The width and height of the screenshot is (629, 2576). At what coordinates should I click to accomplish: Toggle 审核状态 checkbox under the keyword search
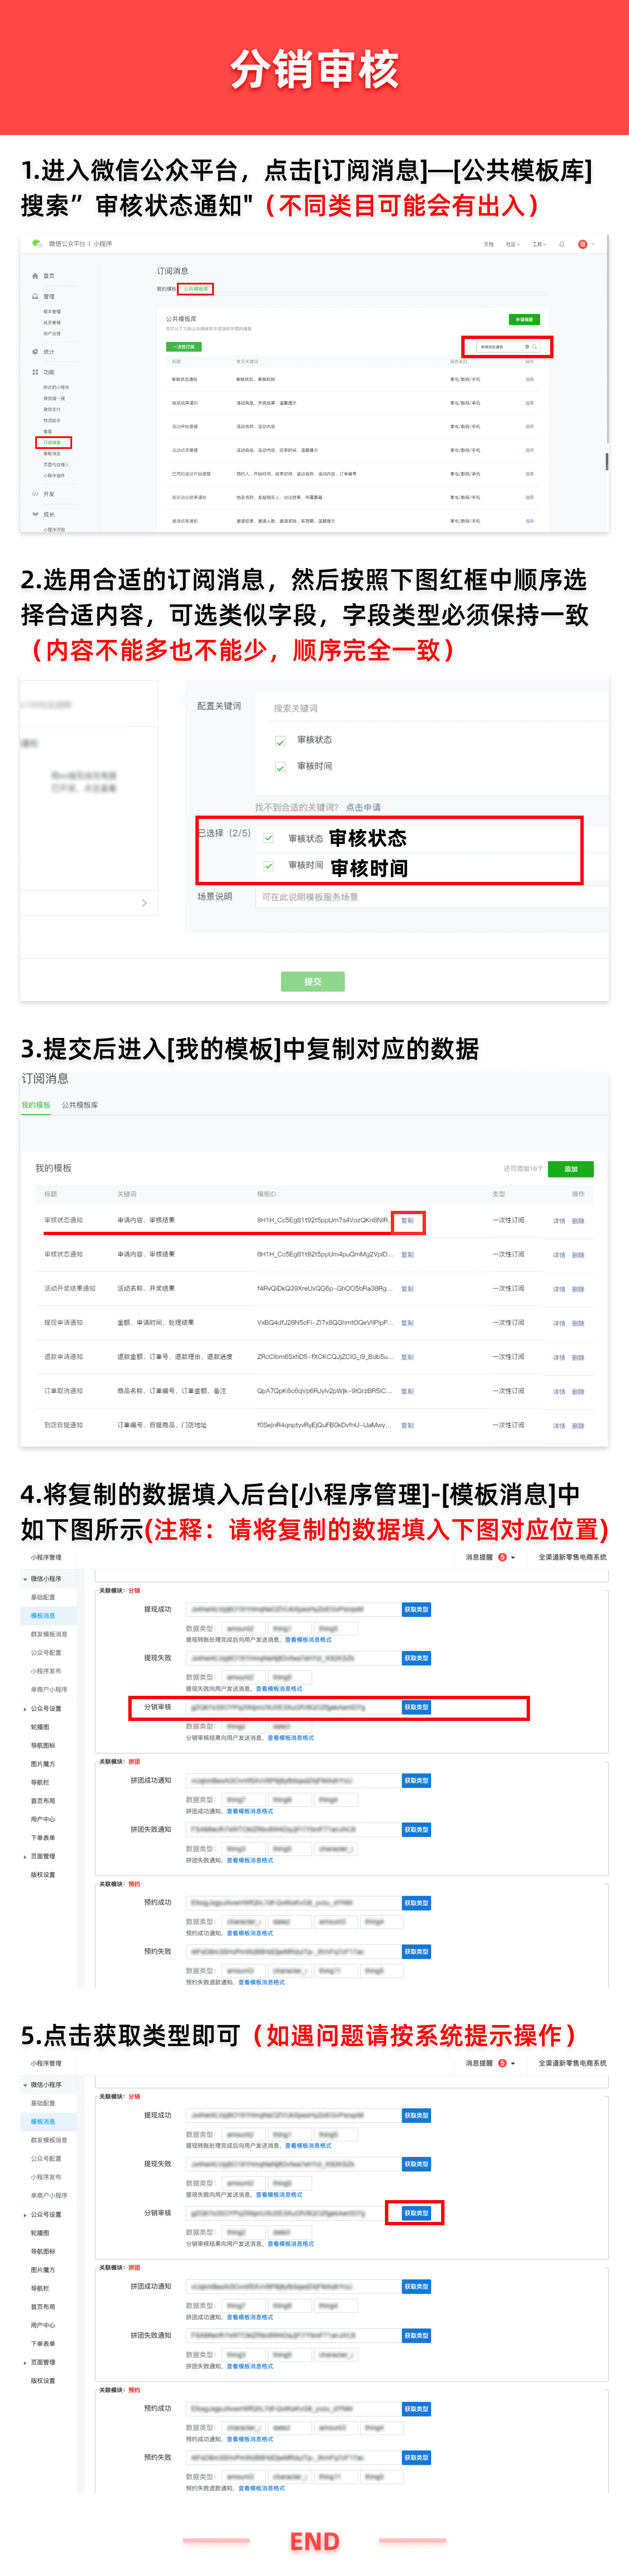[x=281, y=741]
